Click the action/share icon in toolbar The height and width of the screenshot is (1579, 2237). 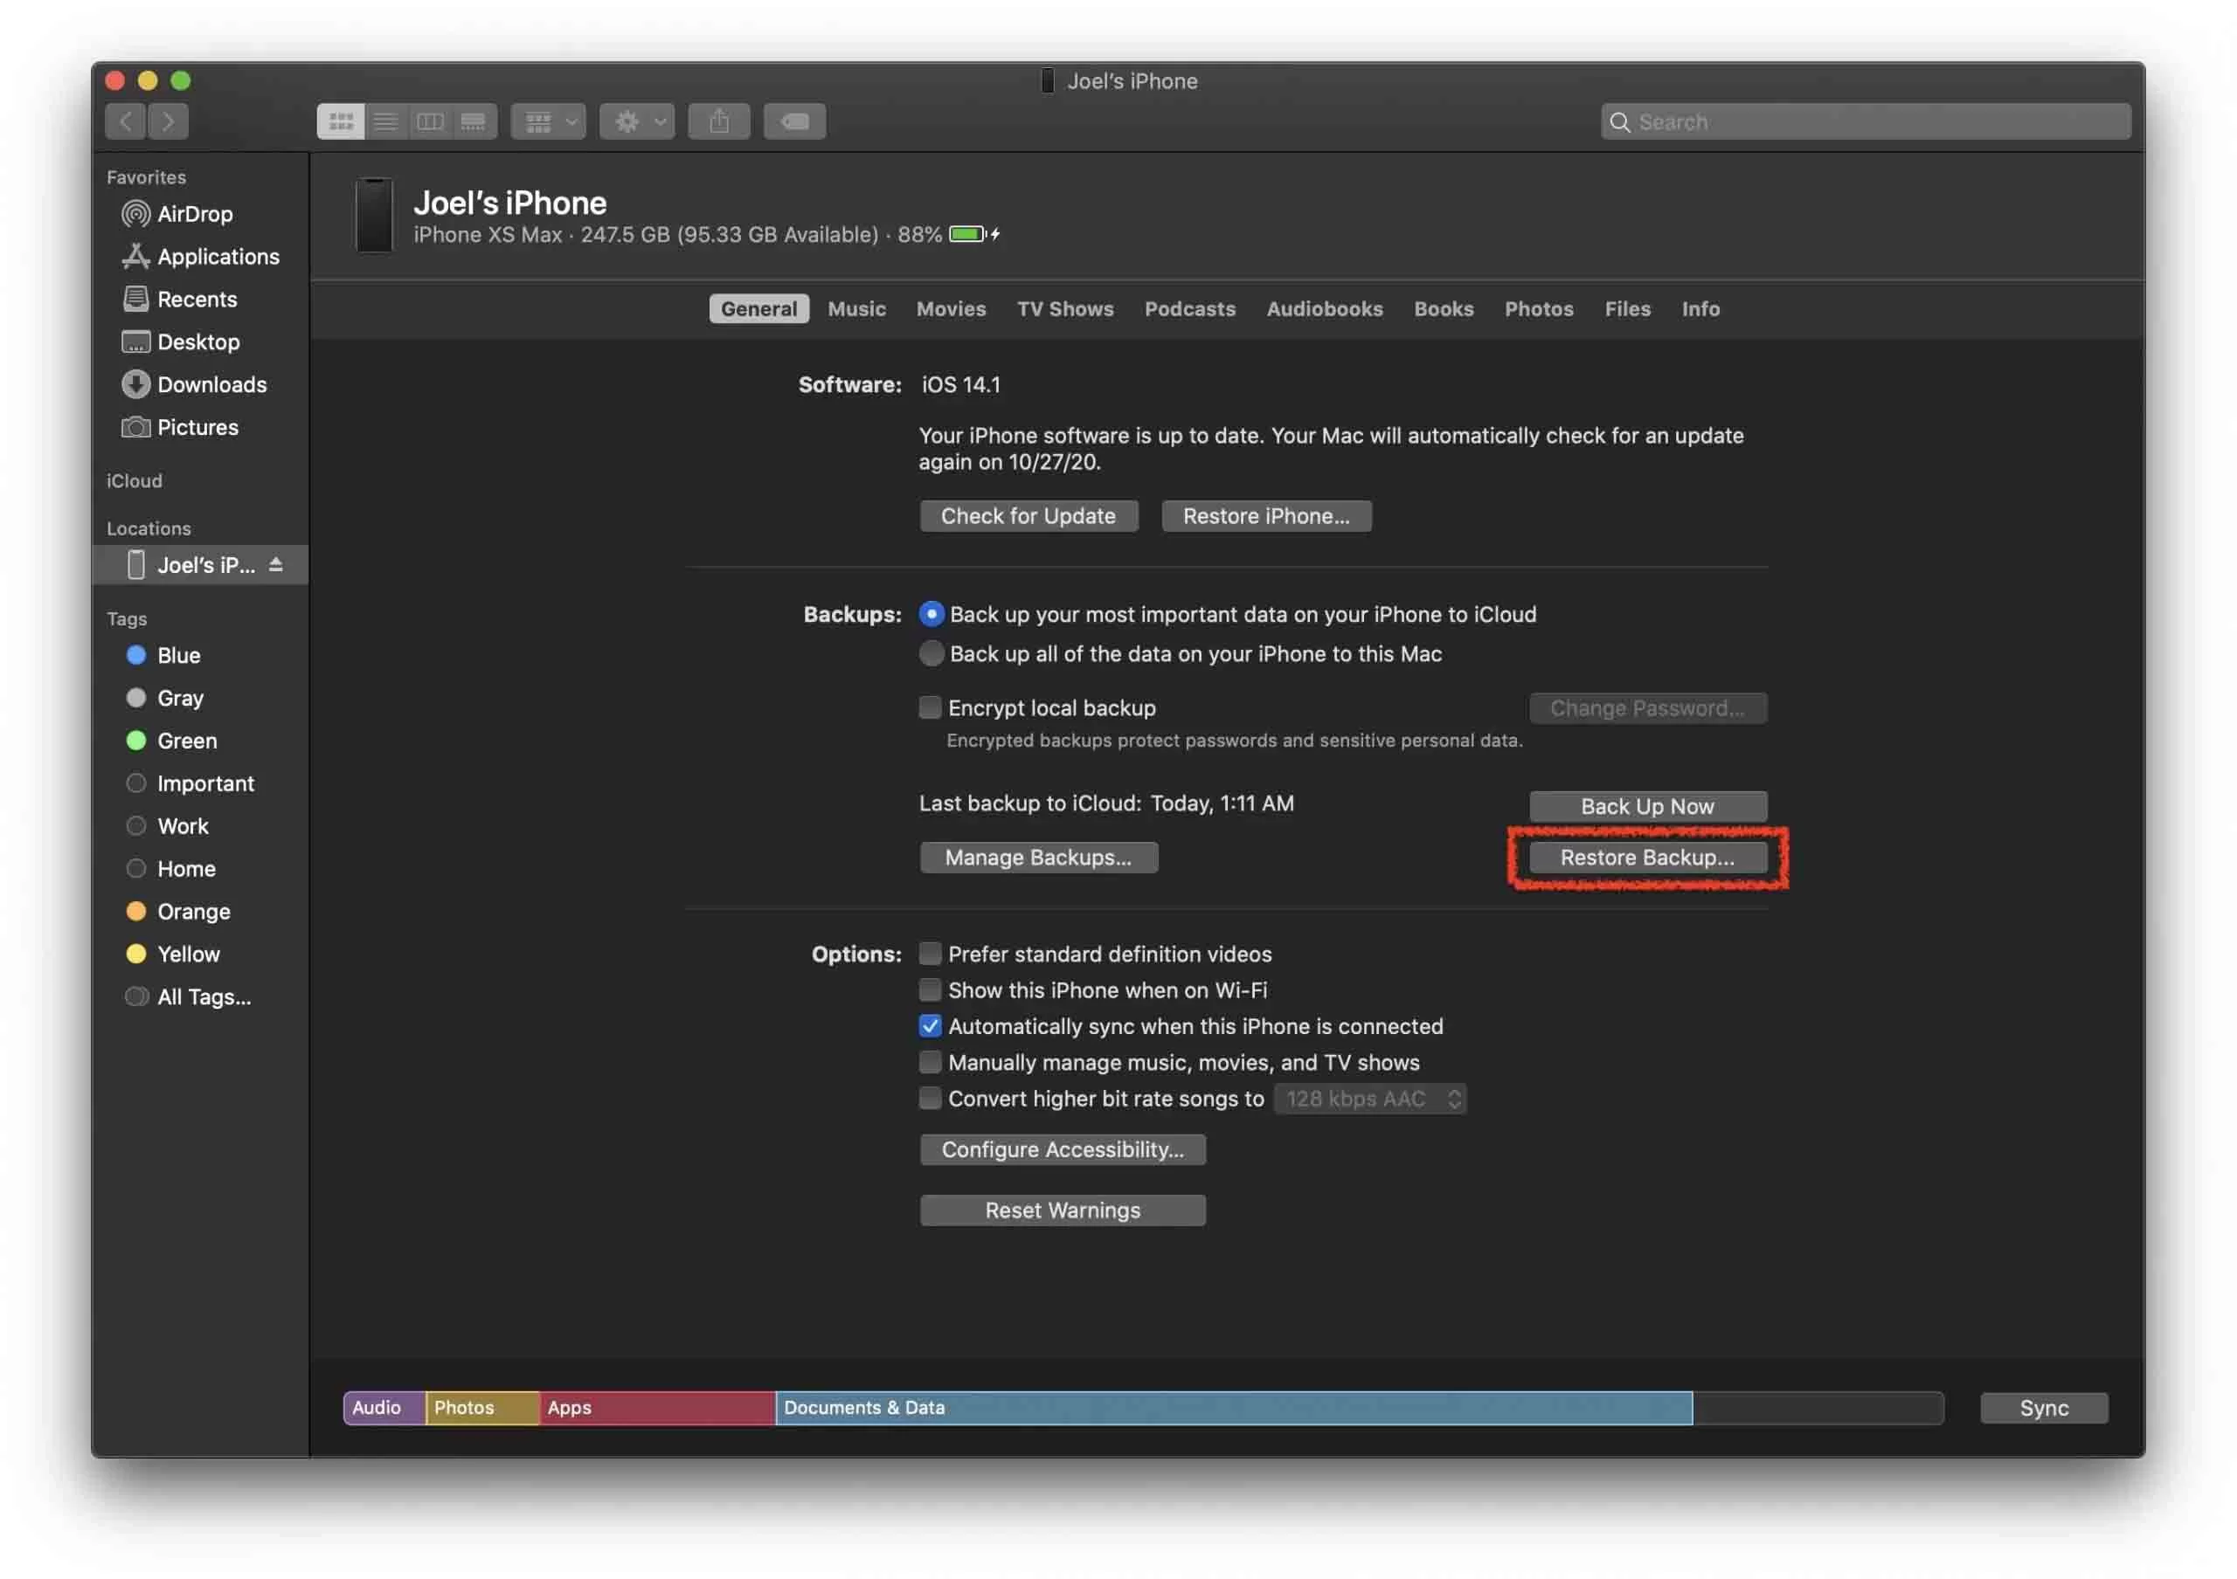pyautogui.click(x=717, y=120)
